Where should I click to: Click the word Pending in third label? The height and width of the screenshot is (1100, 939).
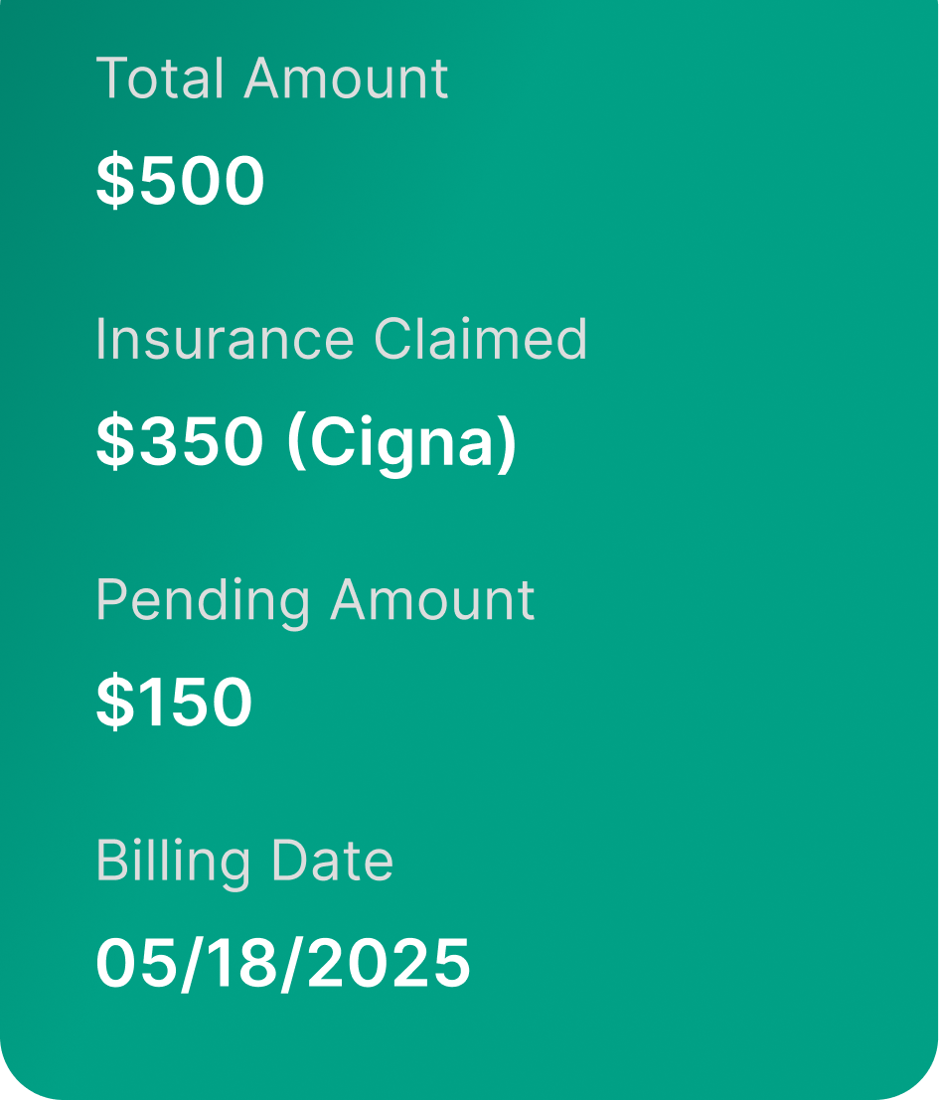(x=205, y=602)
